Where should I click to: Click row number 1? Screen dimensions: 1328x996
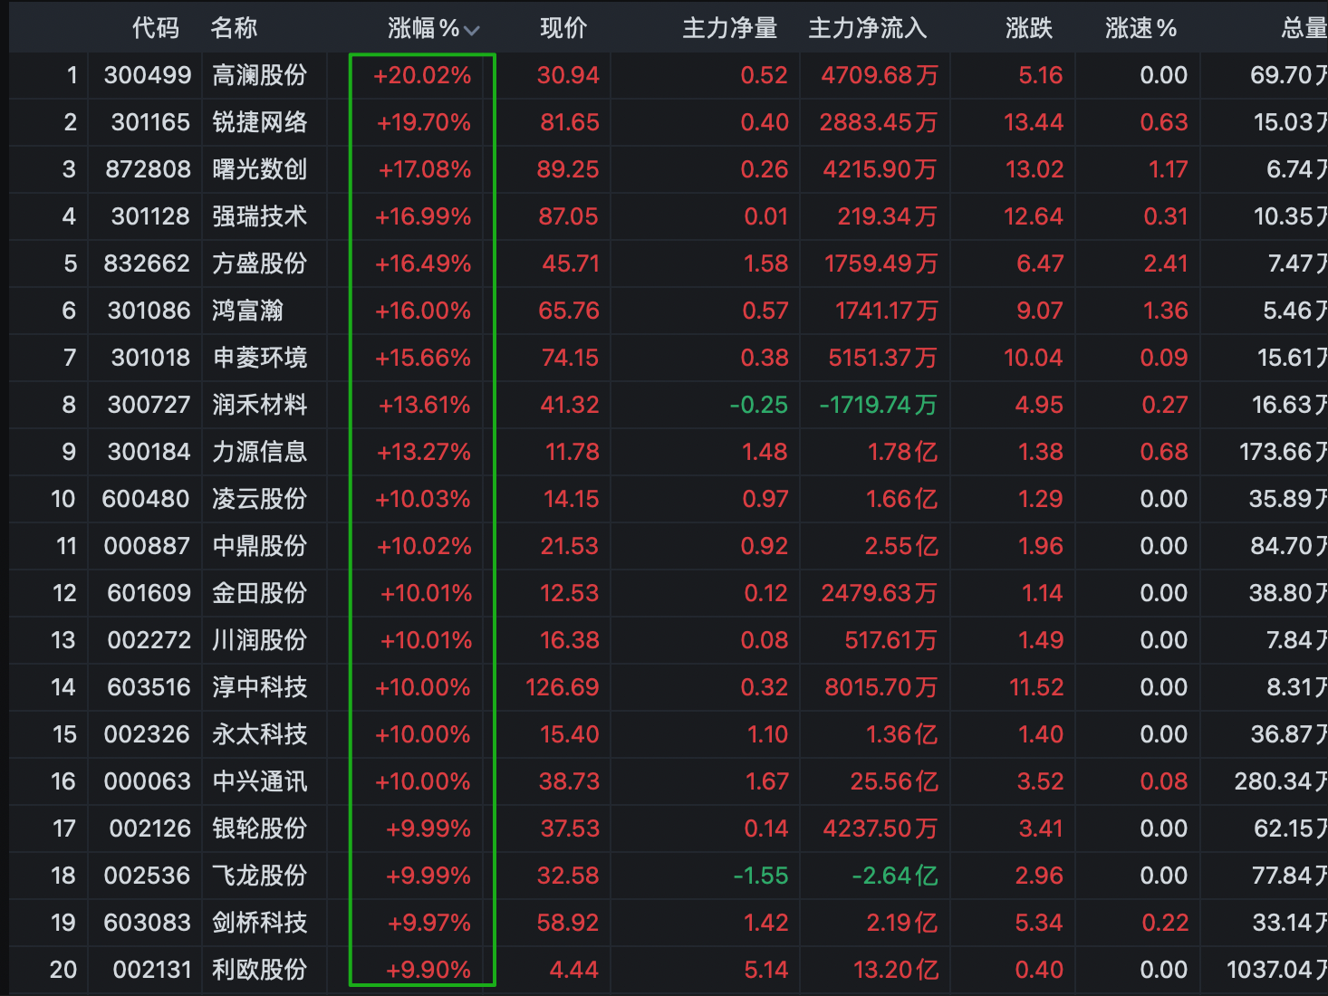(72, 75)
